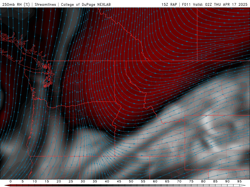
Task: Select the 'Streamlines' label in header
Action: 45,4
